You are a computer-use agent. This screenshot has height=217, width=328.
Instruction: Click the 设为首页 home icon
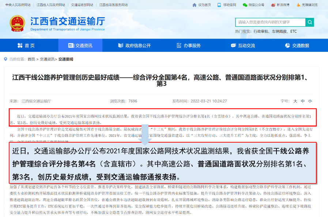(194, 5)
